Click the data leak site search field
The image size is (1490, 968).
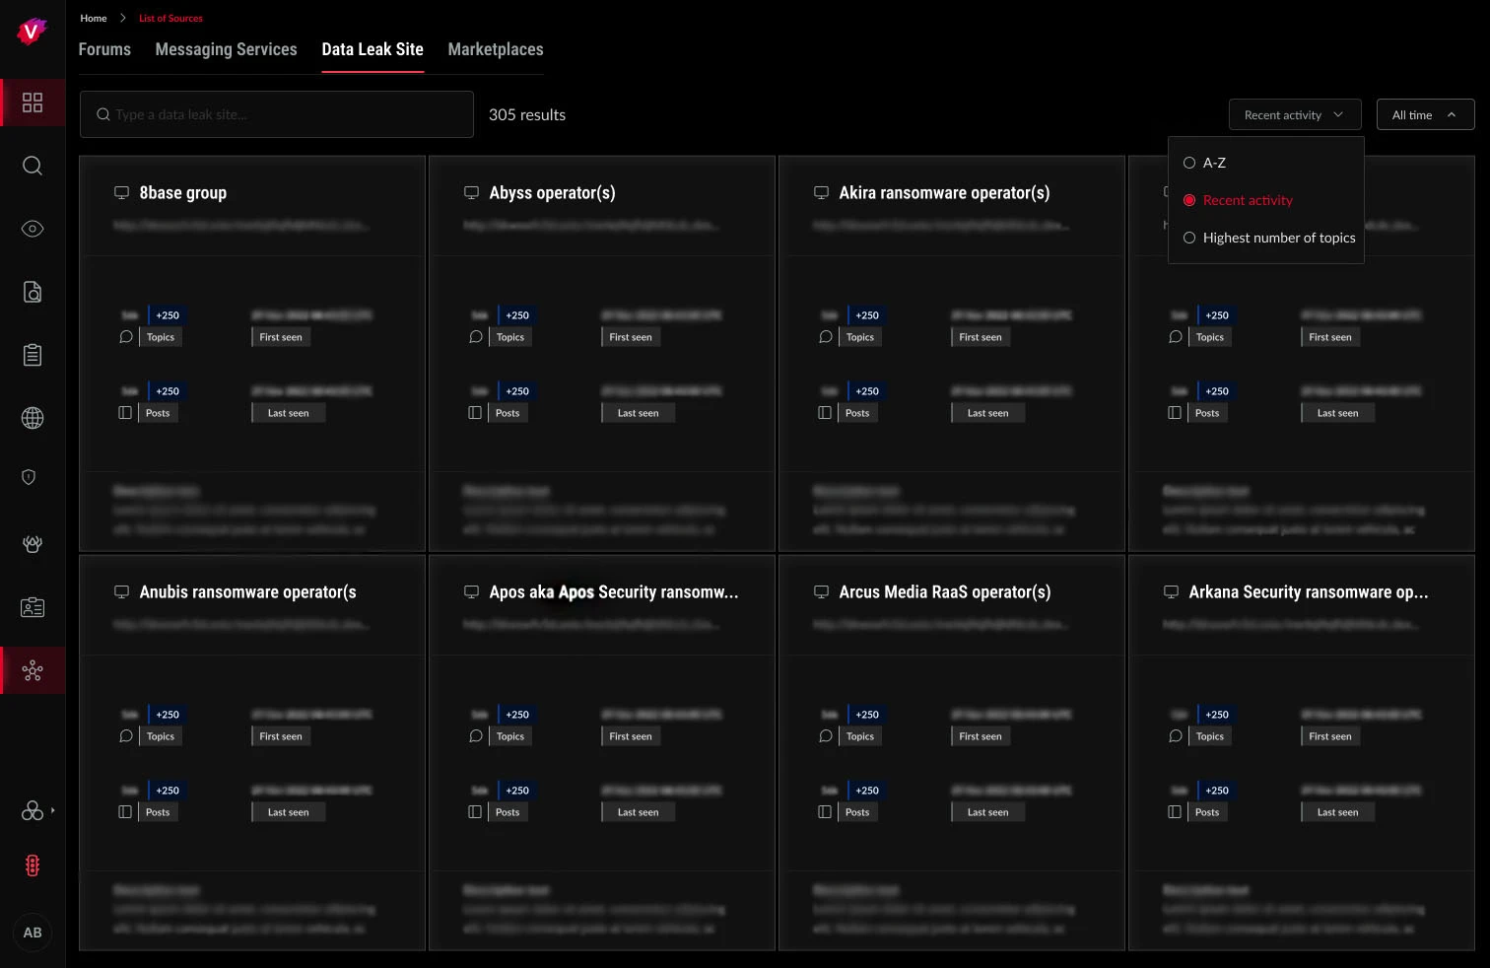click(x=277, y=114)
